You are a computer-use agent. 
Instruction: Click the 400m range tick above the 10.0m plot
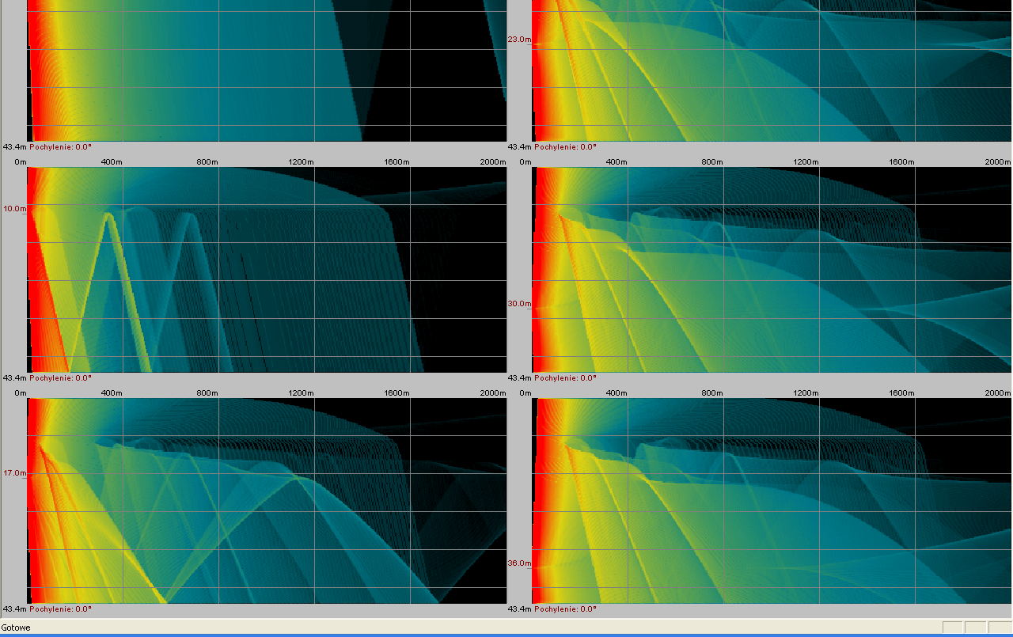point(112,162)
